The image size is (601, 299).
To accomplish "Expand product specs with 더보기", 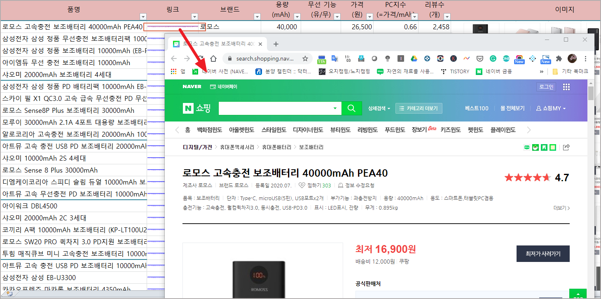I will [x=561, y=208].
